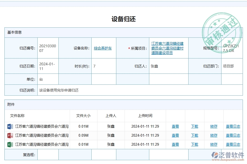The height and width of the screenshot is (164, 247).
Task: Click 转存 on the Excel attachment row
Action: [213, 144]
